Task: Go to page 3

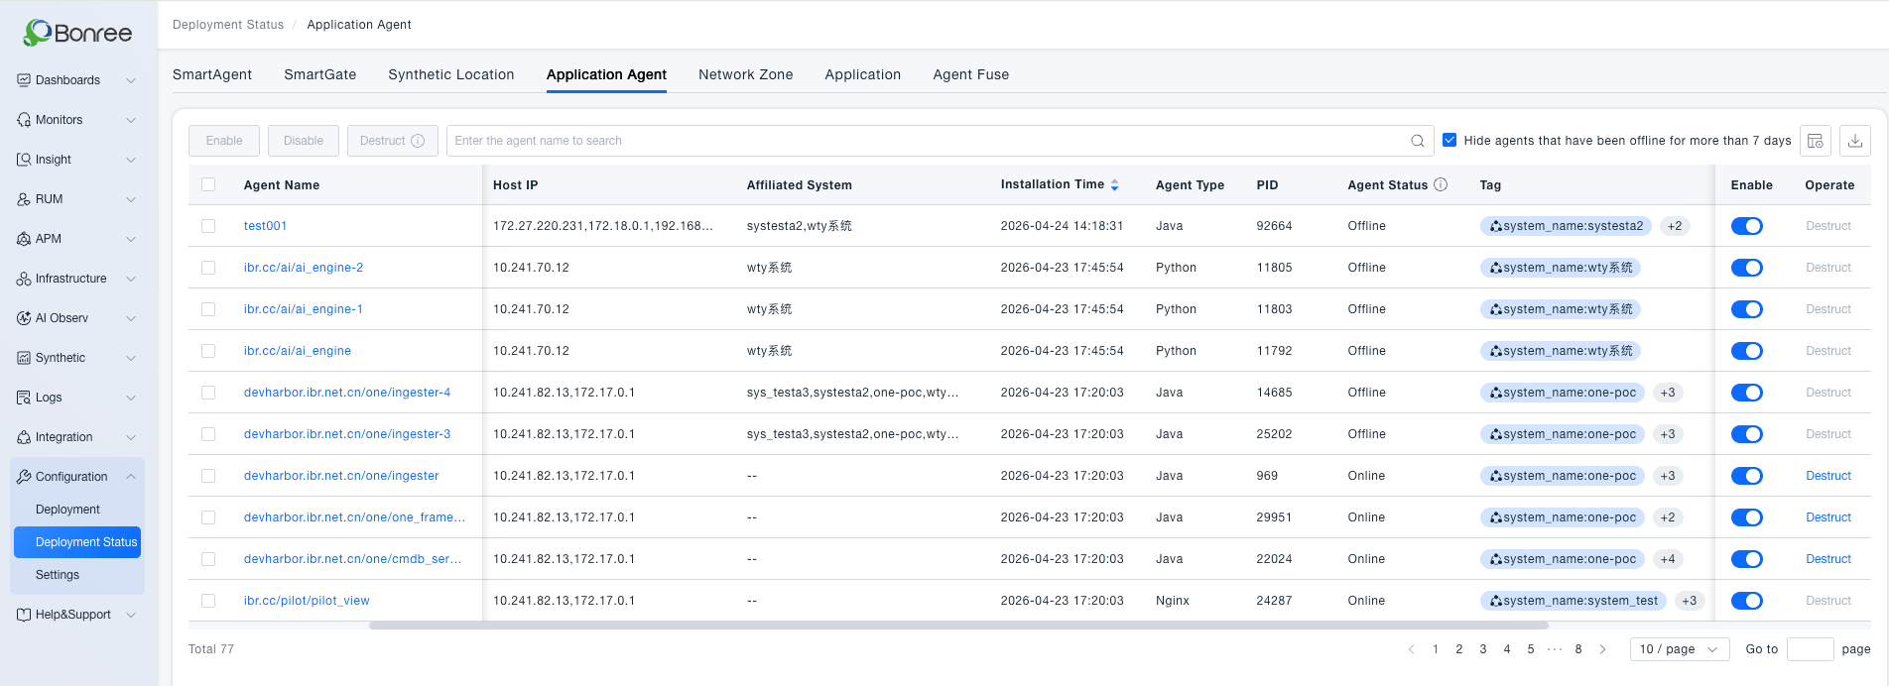Action: point(1483,649)
